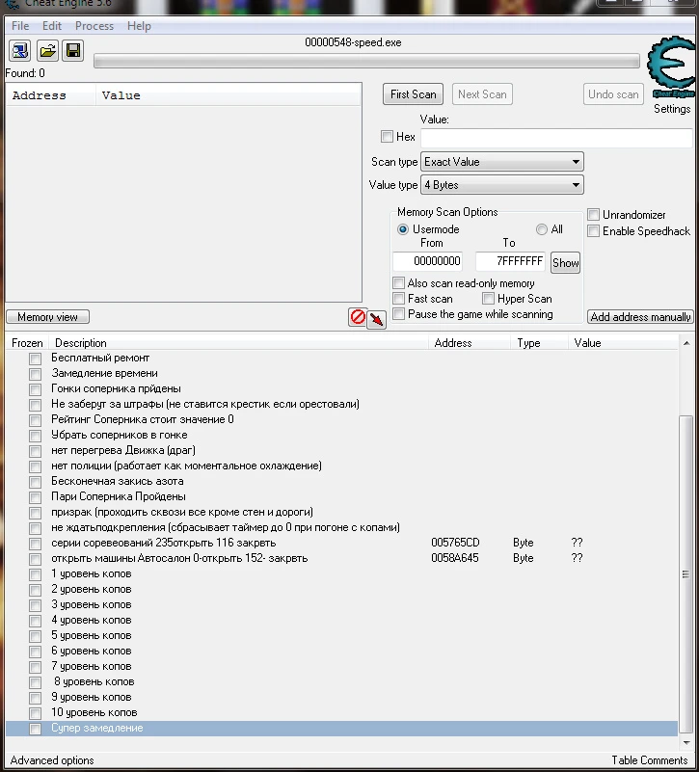Image resolution: width=699 pixels, height=772 pixels.
Task: Select the Usermode radio button
Action: tap(402, 229)
